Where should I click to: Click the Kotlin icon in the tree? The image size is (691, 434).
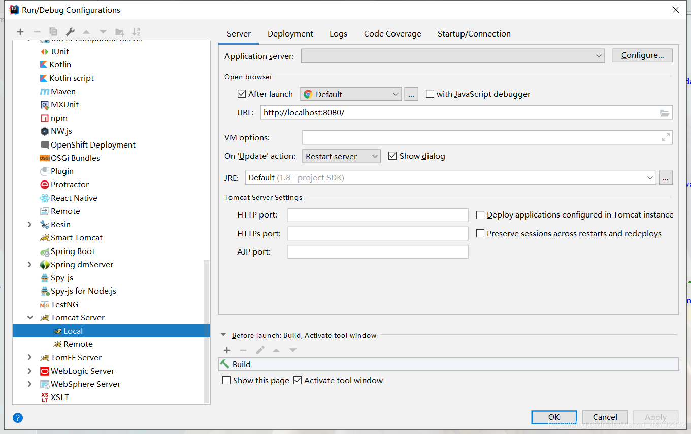click(x=44, y=64)
